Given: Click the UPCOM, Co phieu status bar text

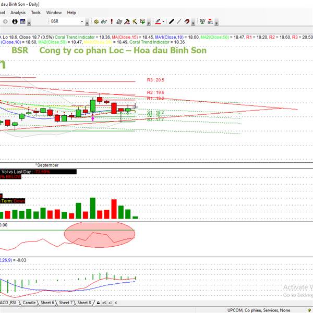Looking at the screenshot, I should click(259, 310).
